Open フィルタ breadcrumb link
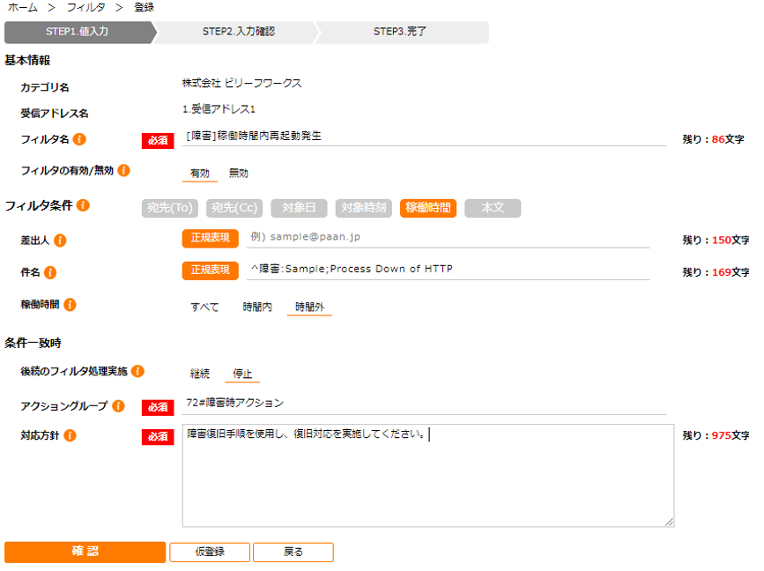The image size is (764, 571). pos(85,7)
